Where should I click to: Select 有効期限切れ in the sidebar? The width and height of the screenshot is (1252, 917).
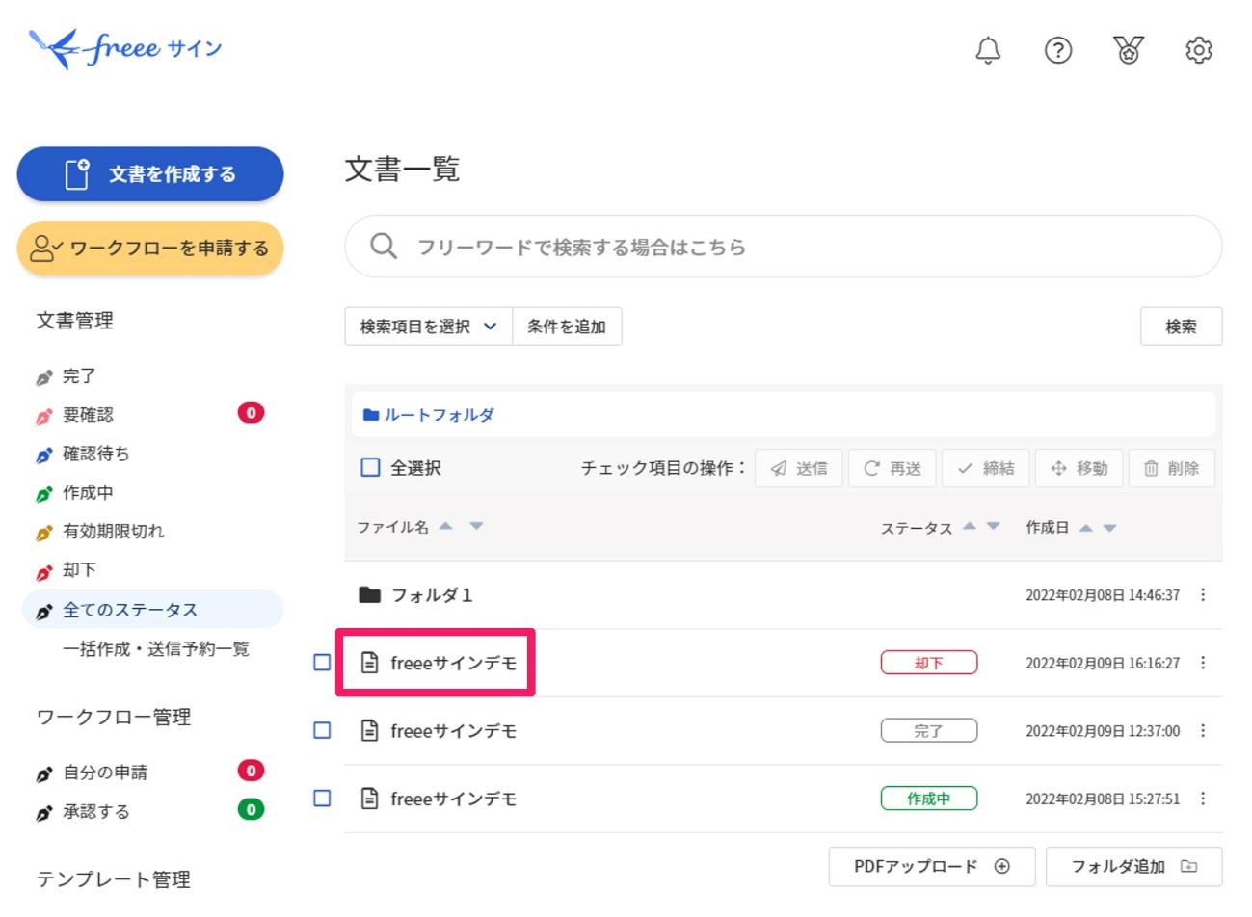point(113,532)
